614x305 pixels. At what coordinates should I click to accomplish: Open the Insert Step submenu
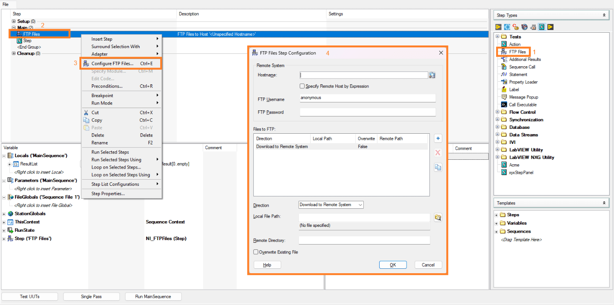(121, 39)
